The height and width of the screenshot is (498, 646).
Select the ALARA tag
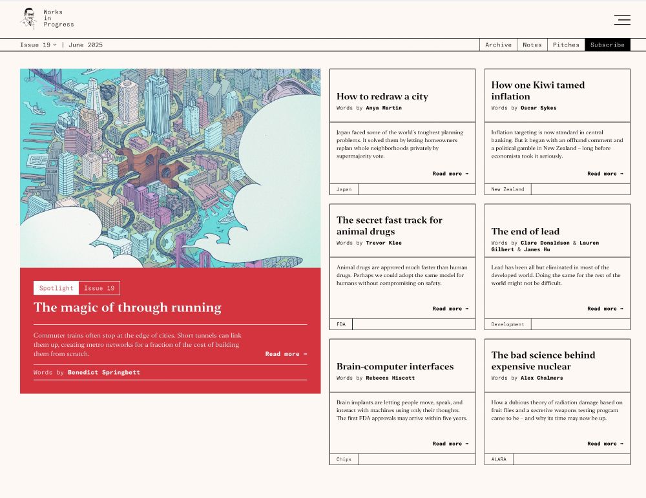[x=499, y=460]
